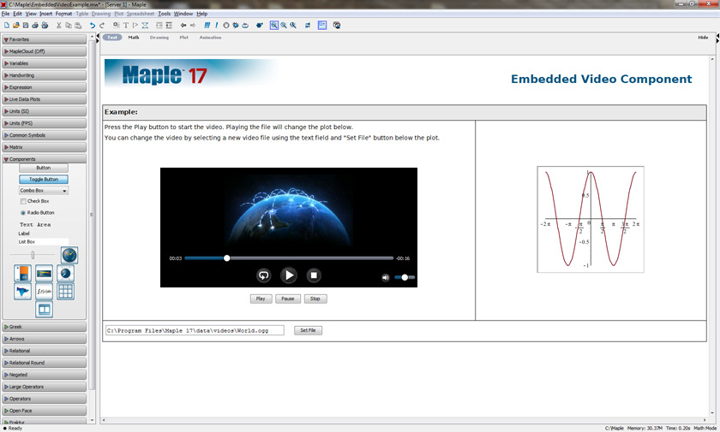Set zoom to 100% in toolbar

(x=274, y=25)
